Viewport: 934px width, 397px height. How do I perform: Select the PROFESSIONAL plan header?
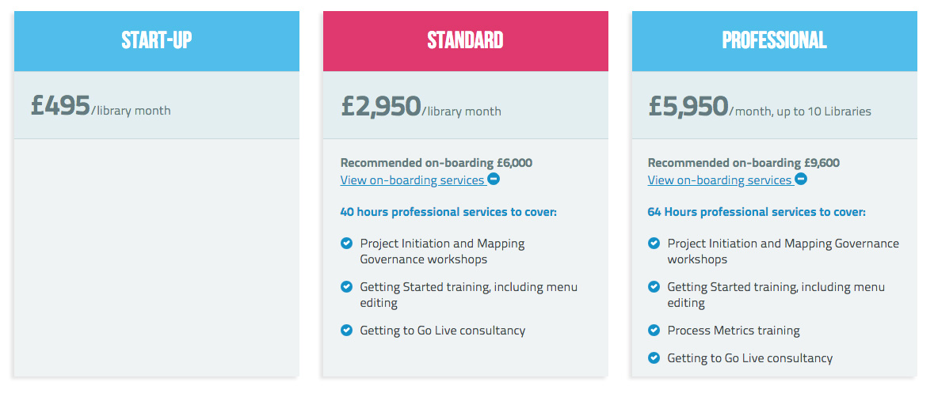point(774,41)
